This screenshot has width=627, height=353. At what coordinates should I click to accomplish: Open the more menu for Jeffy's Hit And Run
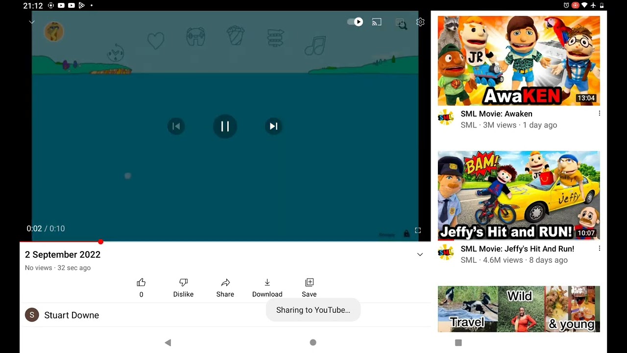coord(599,249)
